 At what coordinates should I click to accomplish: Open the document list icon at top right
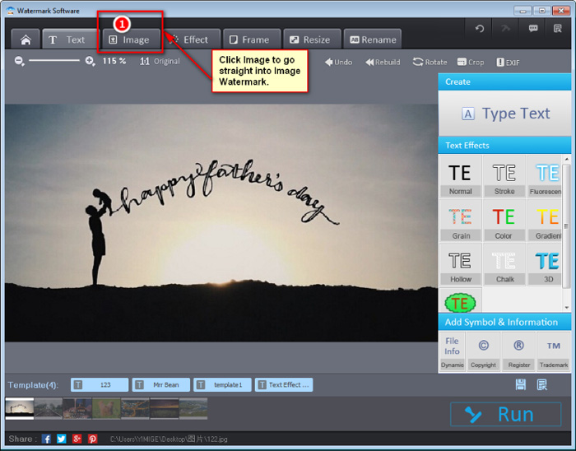click(x=558, y=29)
